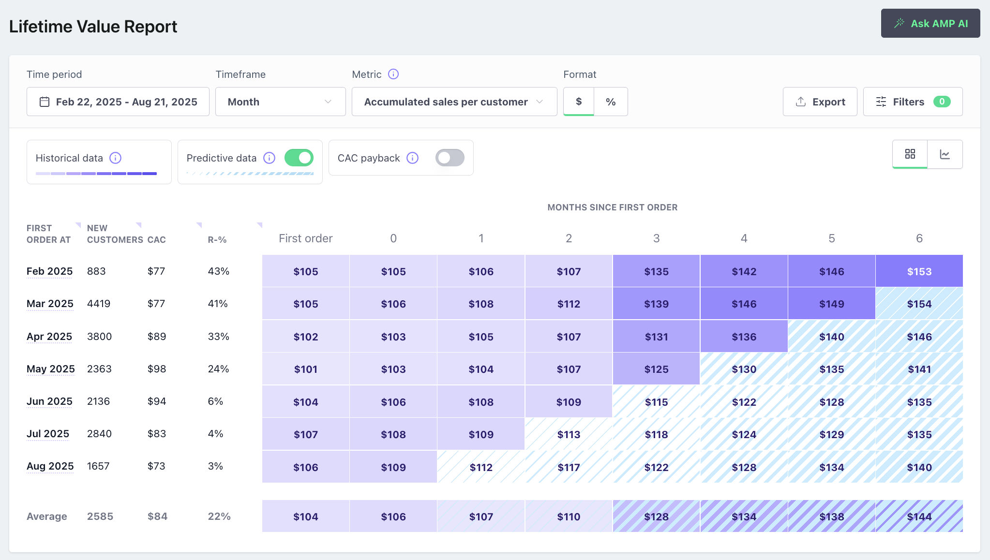Click the Metric info icon
This screenshot has width=990, height=560.
click(393, 74)
